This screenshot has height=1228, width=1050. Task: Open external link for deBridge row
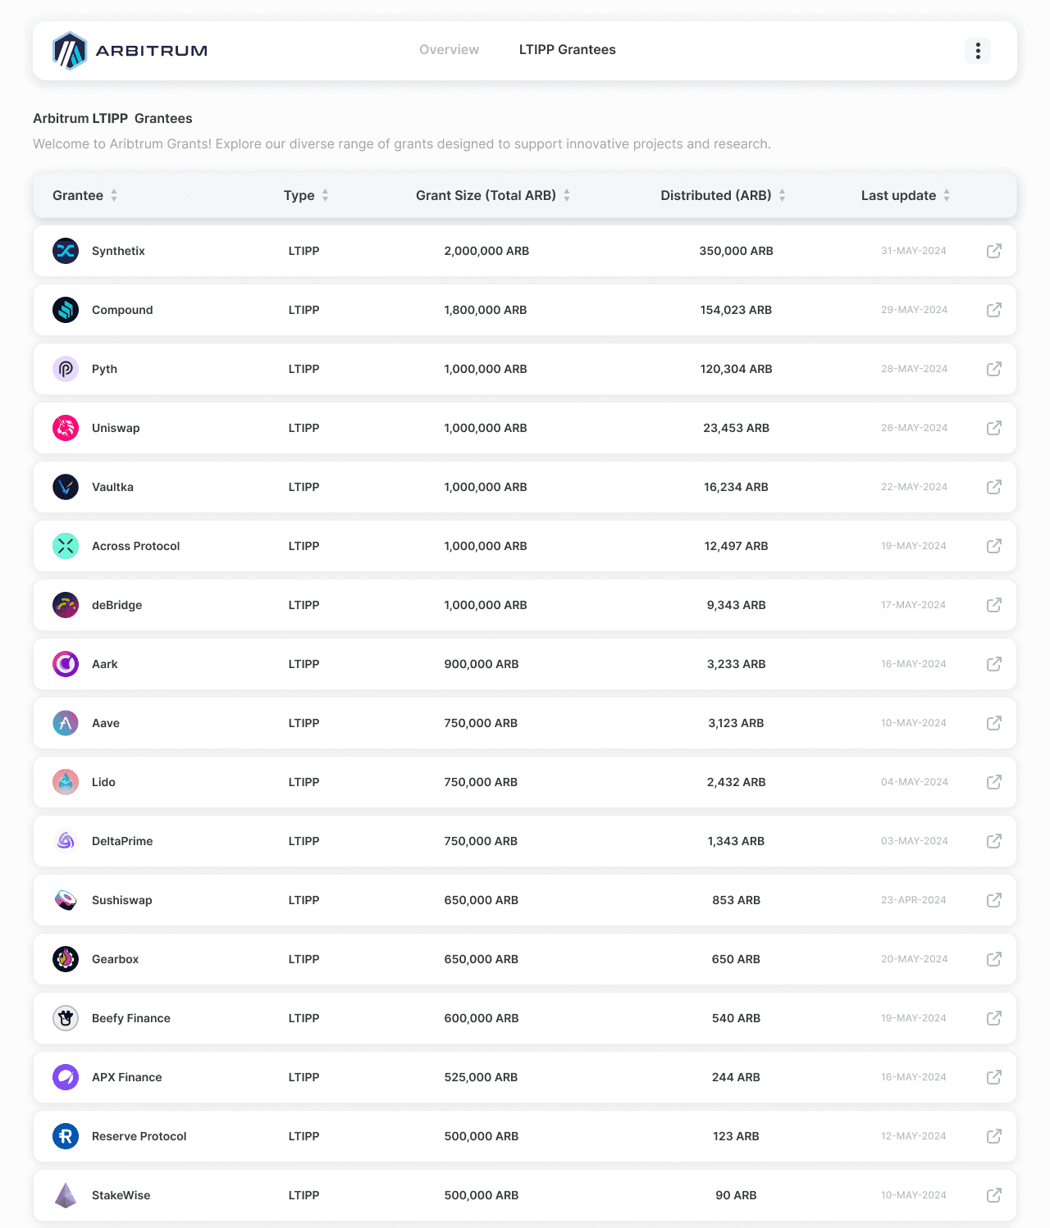tap(994, 605)
